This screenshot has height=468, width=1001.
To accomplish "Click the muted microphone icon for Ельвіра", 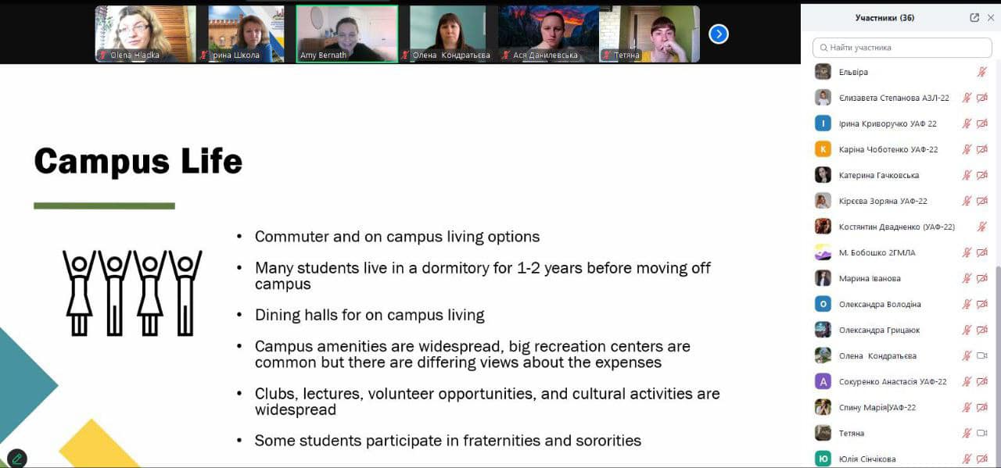I will pyautogui.click(x=981, y=72).
